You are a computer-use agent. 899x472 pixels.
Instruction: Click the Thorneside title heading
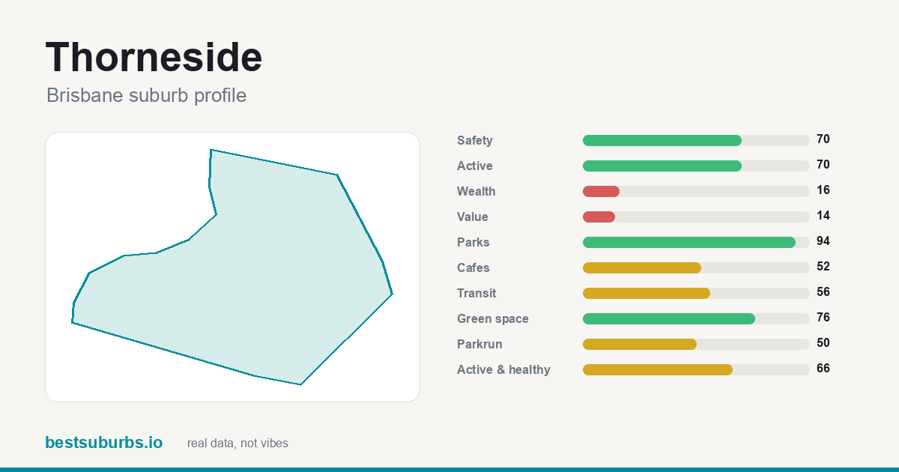[x=154, y=57]
